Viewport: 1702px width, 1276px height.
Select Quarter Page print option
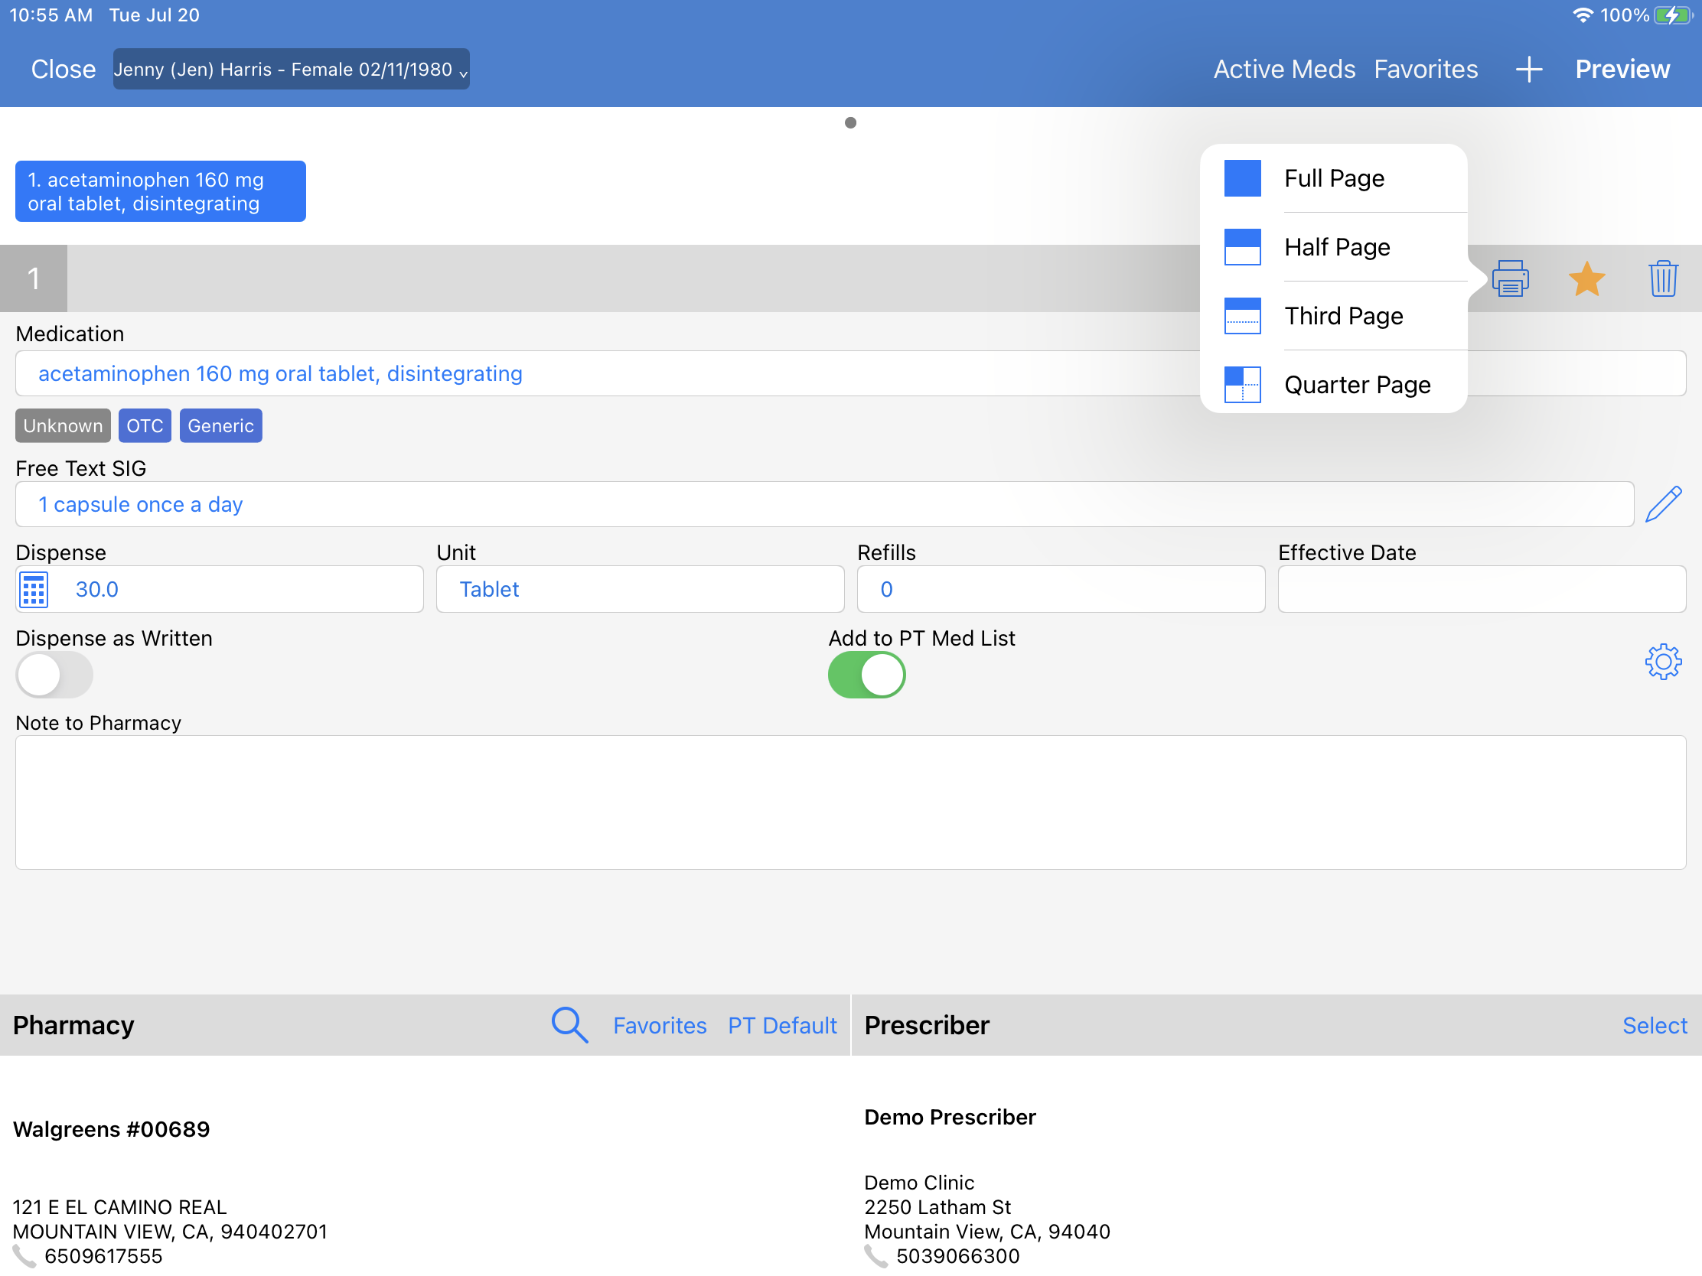(x=1333, y=385)
